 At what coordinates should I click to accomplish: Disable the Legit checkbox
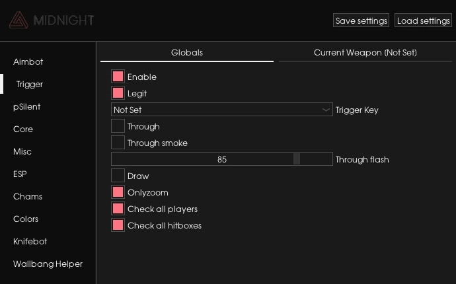pyautogui.click(x=118, y=93)
